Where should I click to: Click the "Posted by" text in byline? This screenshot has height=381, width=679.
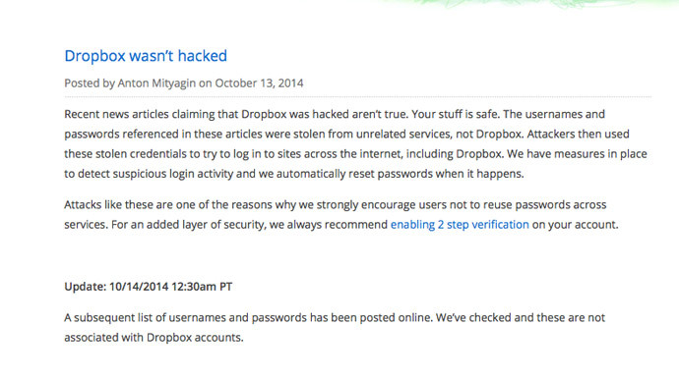click(x=90, y=82)
